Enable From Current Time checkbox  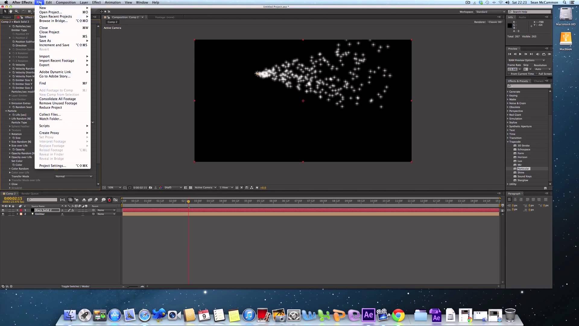[509, 74]
